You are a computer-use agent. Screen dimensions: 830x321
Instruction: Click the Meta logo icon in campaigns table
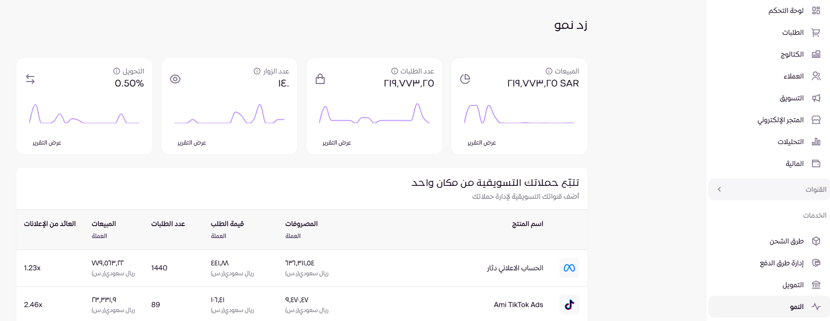[x=569, y=268]
